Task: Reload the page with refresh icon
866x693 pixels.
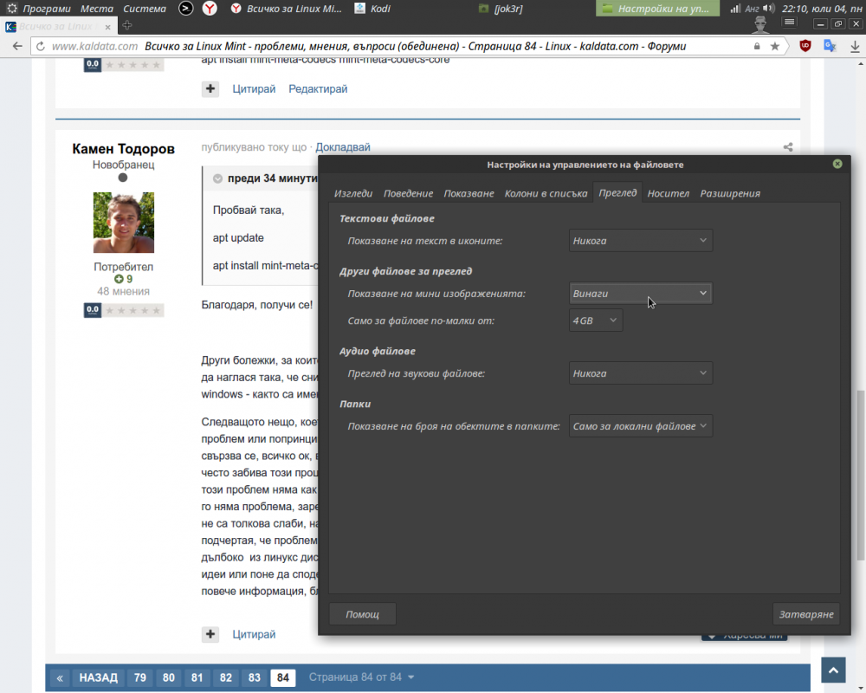Action: (x=41, y=47)
